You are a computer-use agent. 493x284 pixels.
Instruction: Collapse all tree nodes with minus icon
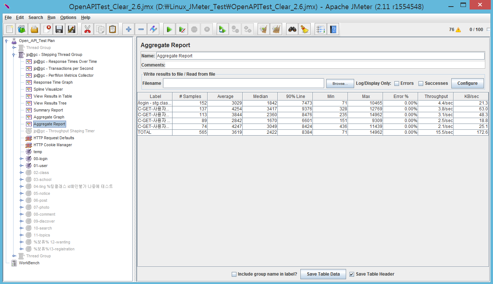[141, 30]
